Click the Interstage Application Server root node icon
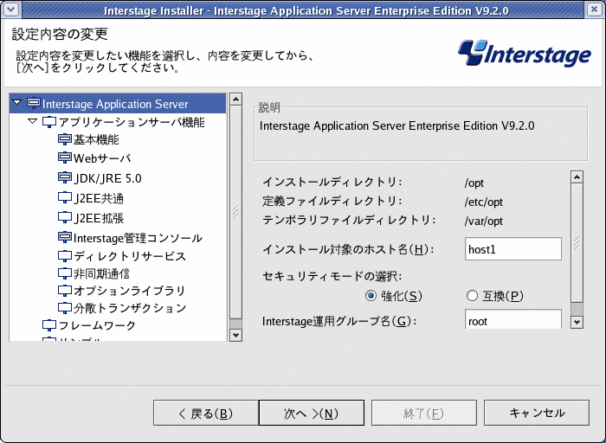The height and width of the screenshot is (443, 606). coord(34,103)
